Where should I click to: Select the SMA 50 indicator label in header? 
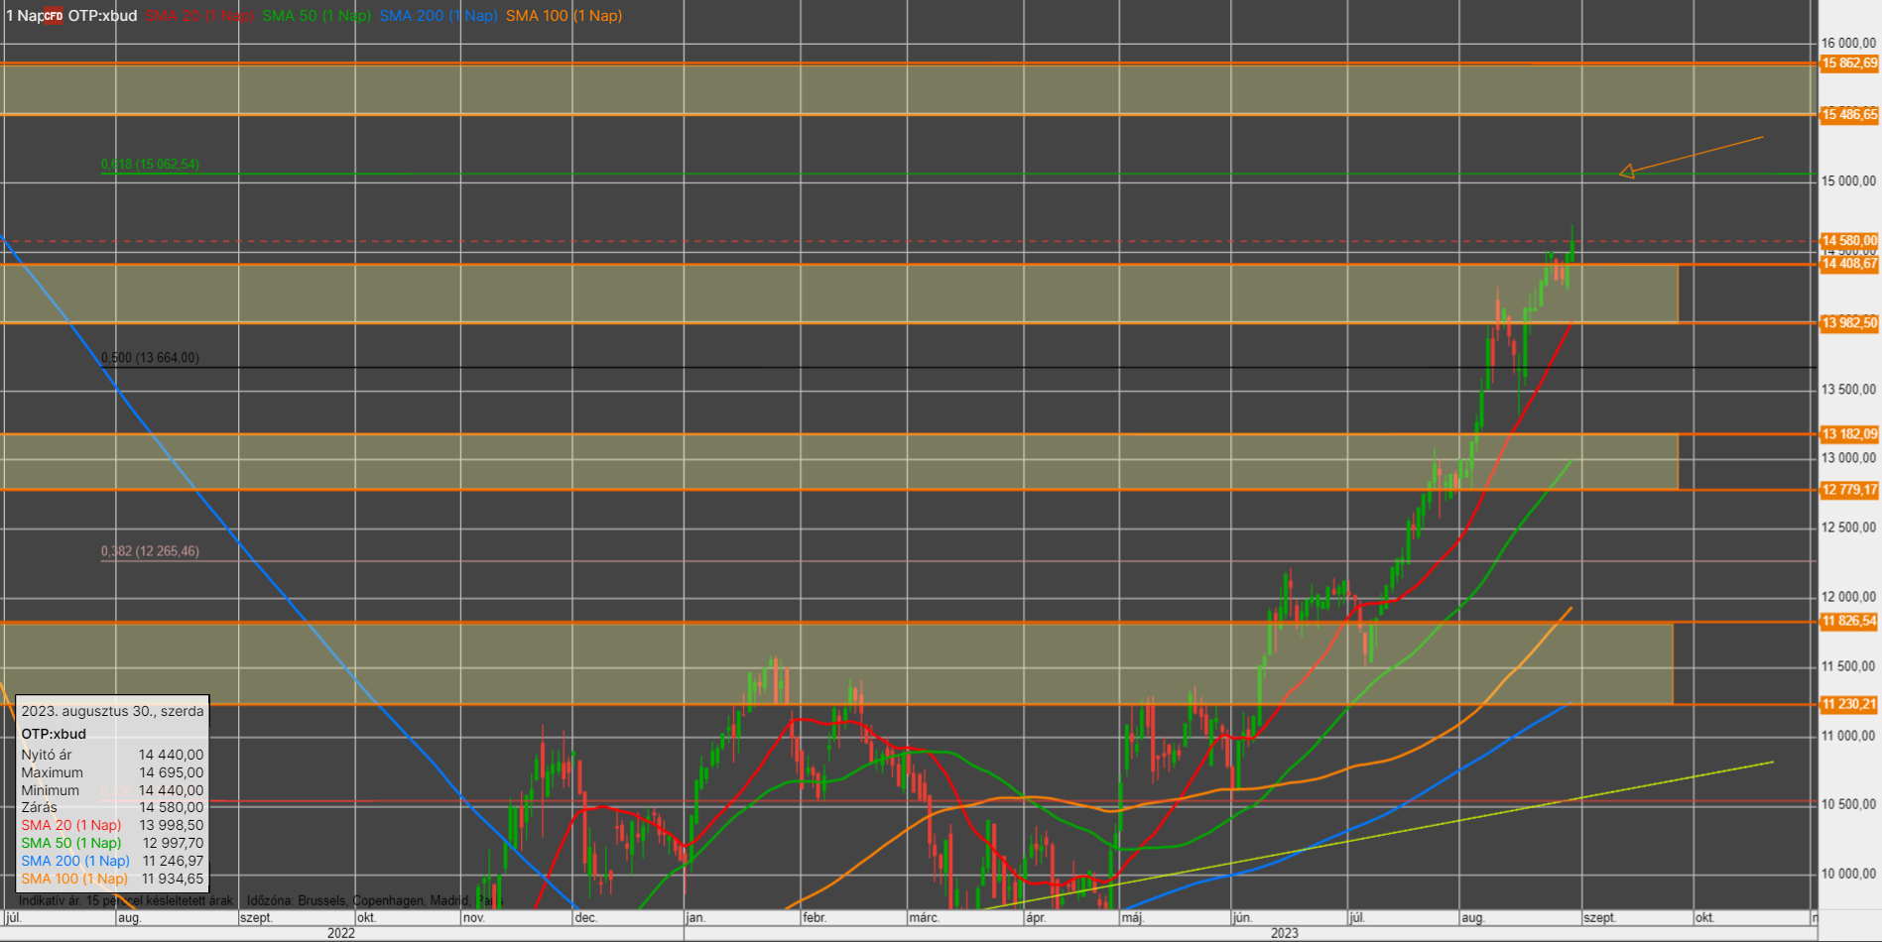[315, 16]
